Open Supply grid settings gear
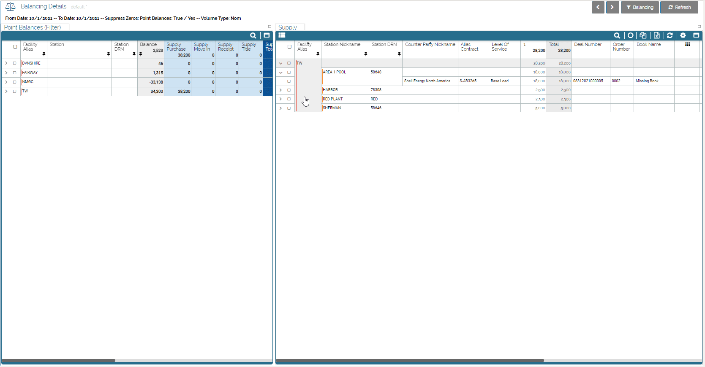This screenshot has width=705, height=367. click(683, 35)
